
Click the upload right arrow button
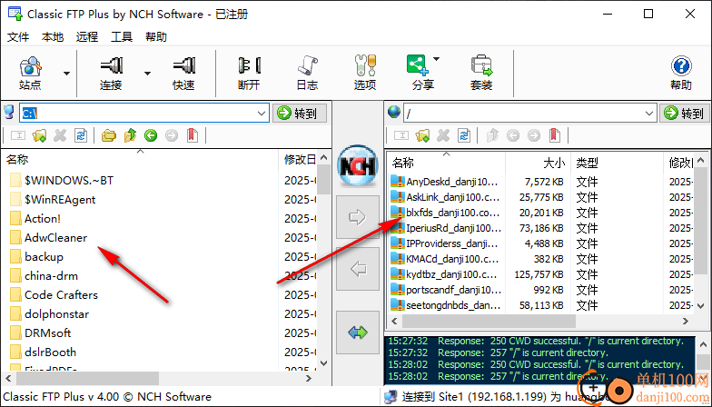(x=358, y=217)
